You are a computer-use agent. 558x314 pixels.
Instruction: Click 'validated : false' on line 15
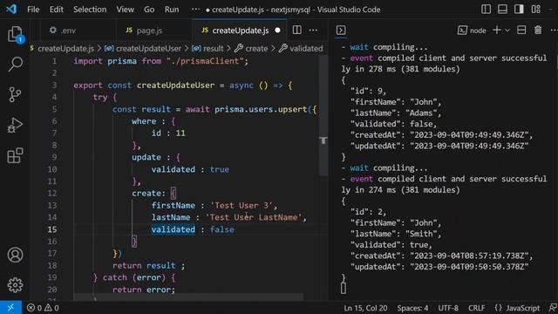click(193, 229)
